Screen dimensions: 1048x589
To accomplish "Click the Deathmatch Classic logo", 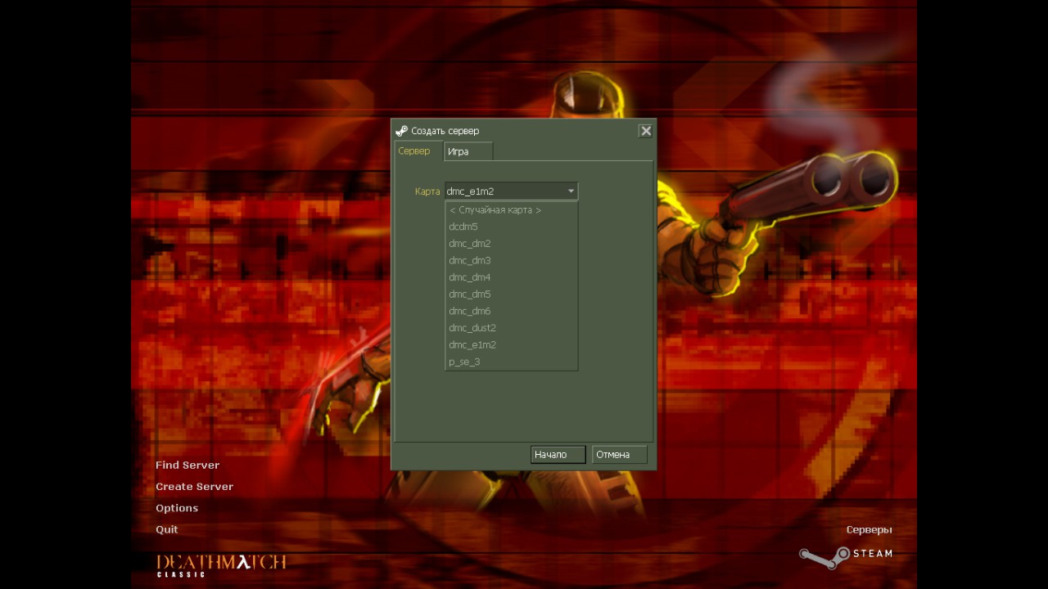I will point(221,565).
